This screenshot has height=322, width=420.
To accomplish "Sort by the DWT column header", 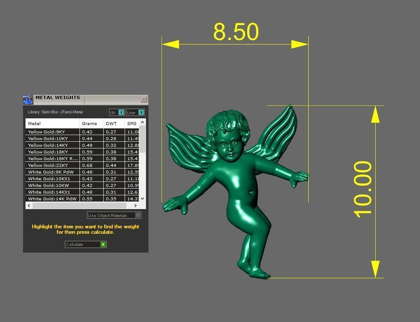I will coord(114,123).
